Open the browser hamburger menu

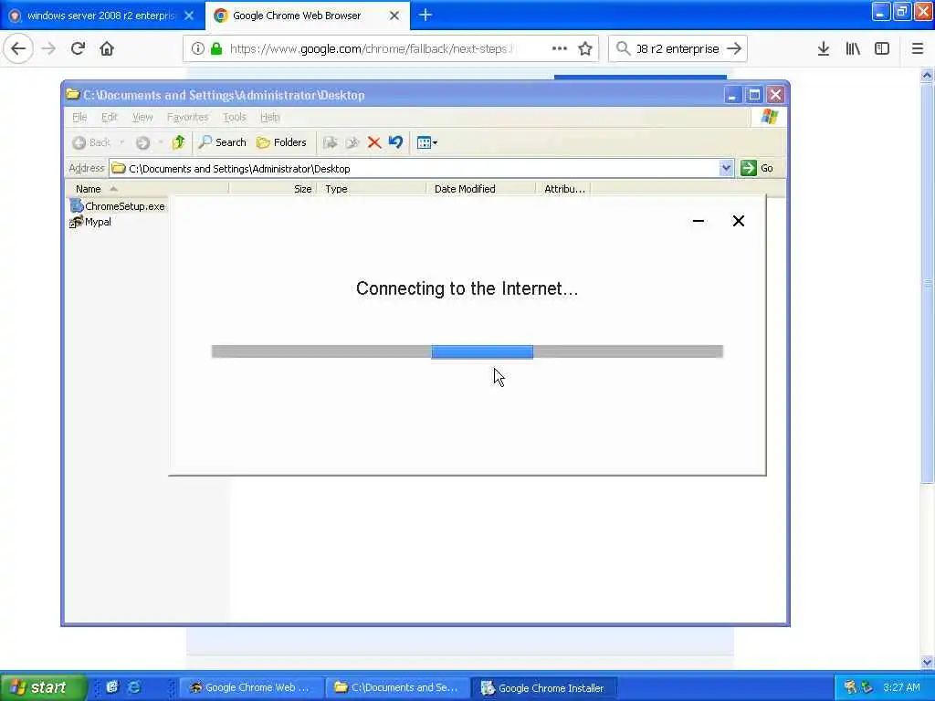(918, 49)
